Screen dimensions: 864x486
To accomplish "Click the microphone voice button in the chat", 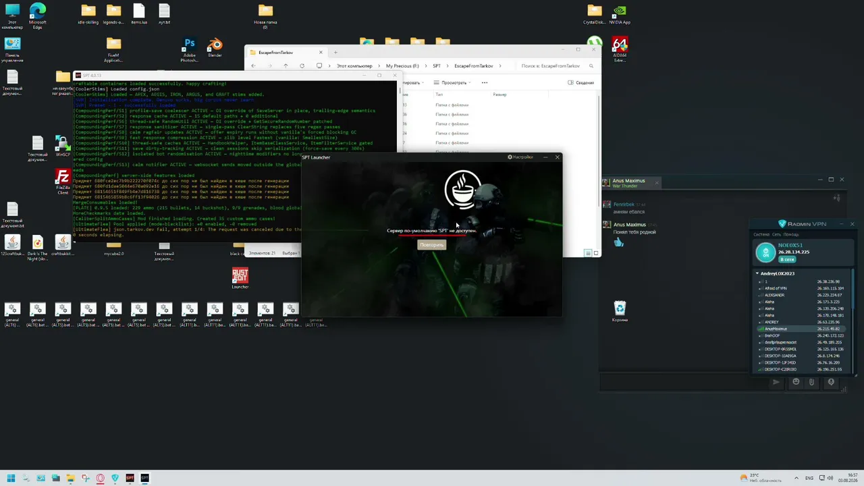I will pyautogui.click(x=831, y=382).
